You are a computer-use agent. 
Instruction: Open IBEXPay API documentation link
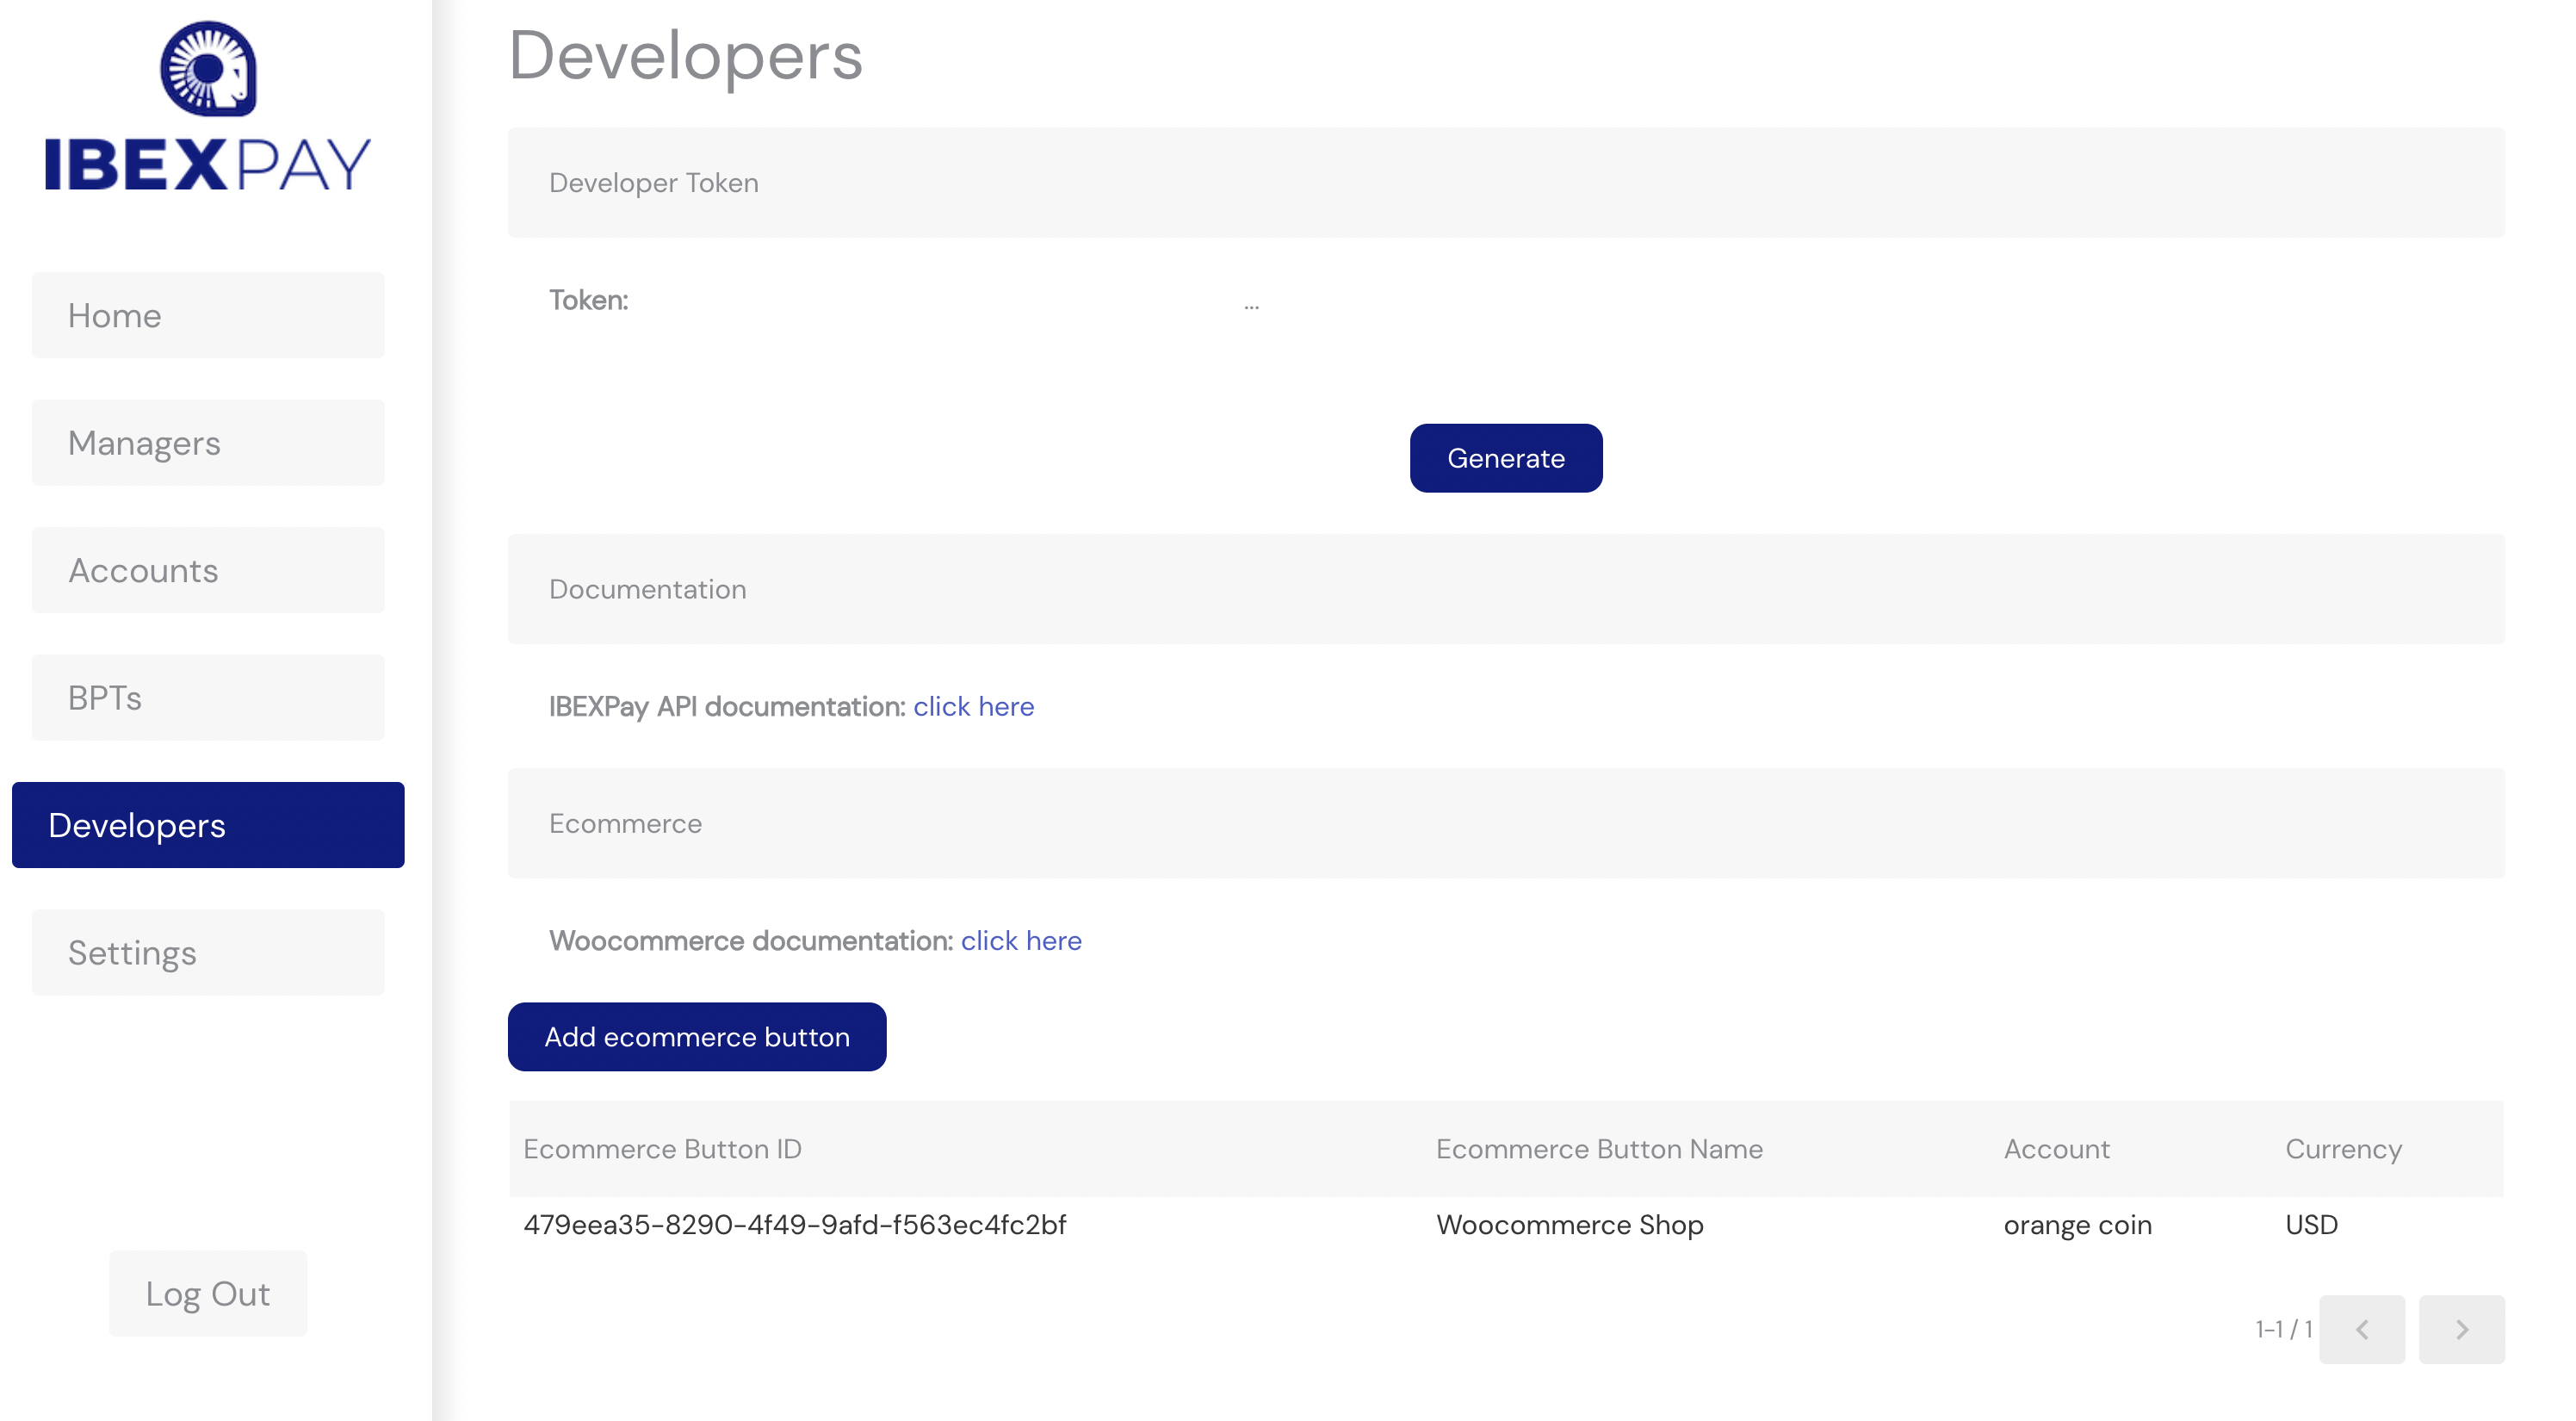[973, 706]
